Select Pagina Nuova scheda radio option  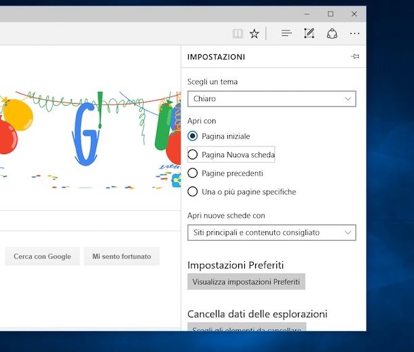[x=231, y=155]
